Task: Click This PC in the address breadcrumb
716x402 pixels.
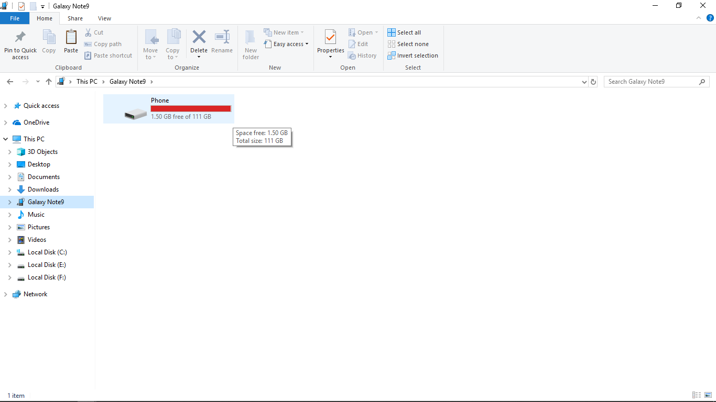Action: (x=86, y=82)
